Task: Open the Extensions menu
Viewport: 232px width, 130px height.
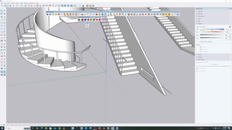Action: click(x=32, y=3)
